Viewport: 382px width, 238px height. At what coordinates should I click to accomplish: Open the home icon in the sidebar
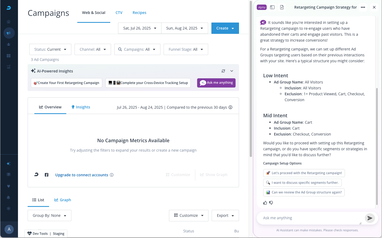9,21
